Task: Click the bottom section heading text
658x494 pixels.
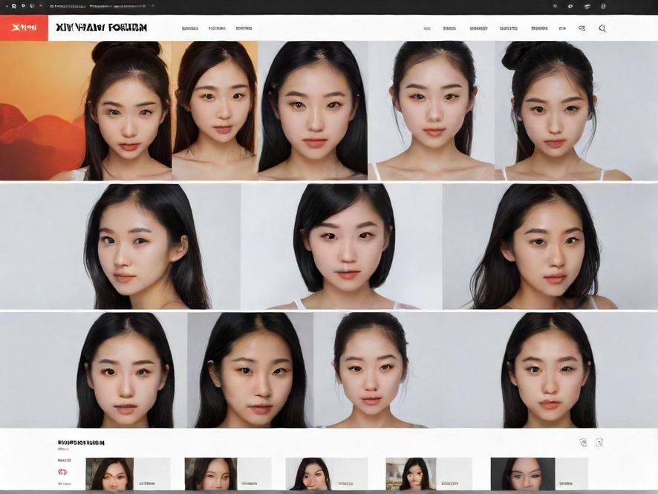Action: tap(81, 443)
